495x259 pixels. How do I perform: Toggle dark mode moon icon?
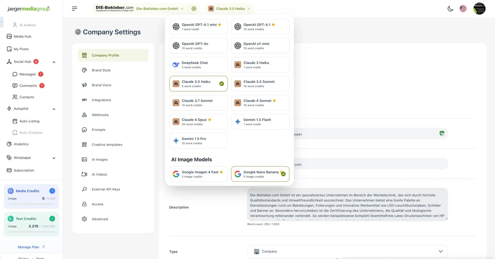point(450,9)
